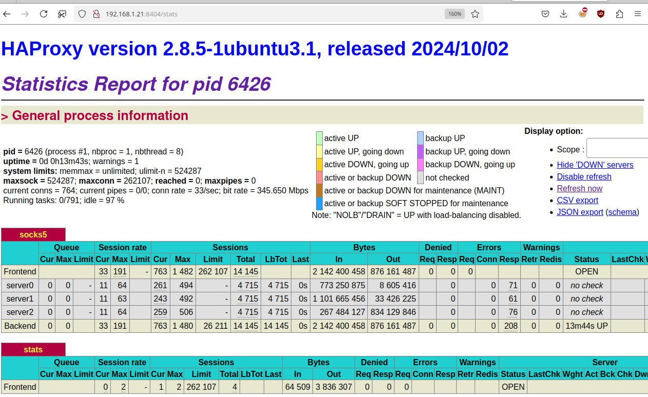
Task: Click server1 response errors value 61
Action: click(x=513, y=299)
